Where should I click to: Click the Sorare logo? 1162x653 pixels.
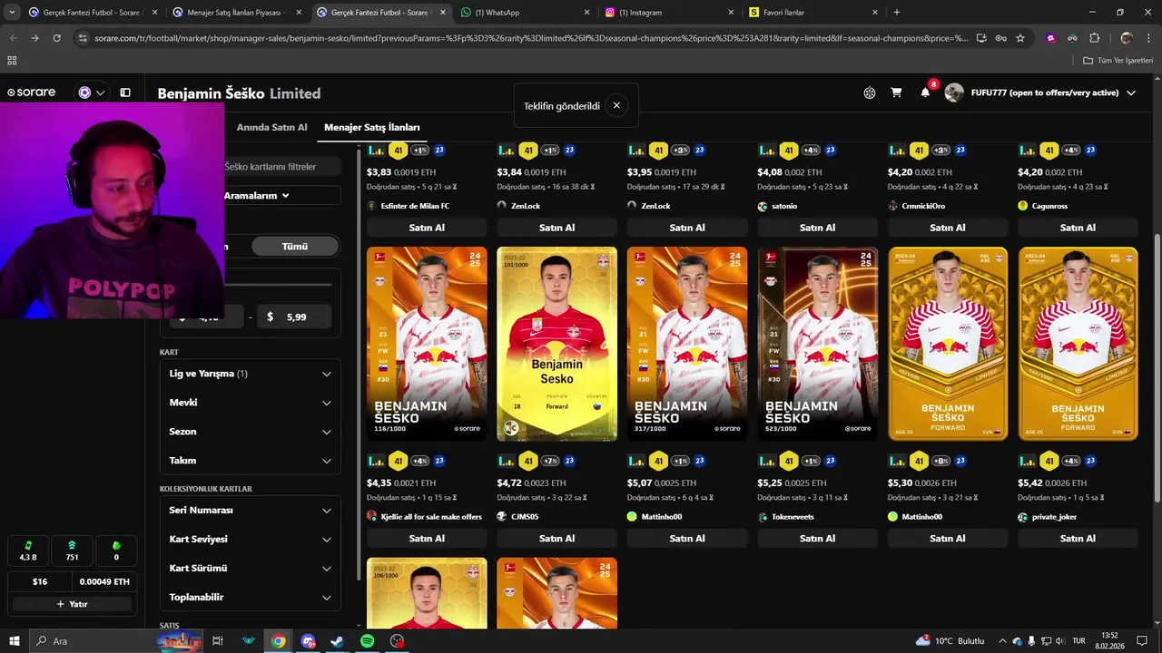32,93
